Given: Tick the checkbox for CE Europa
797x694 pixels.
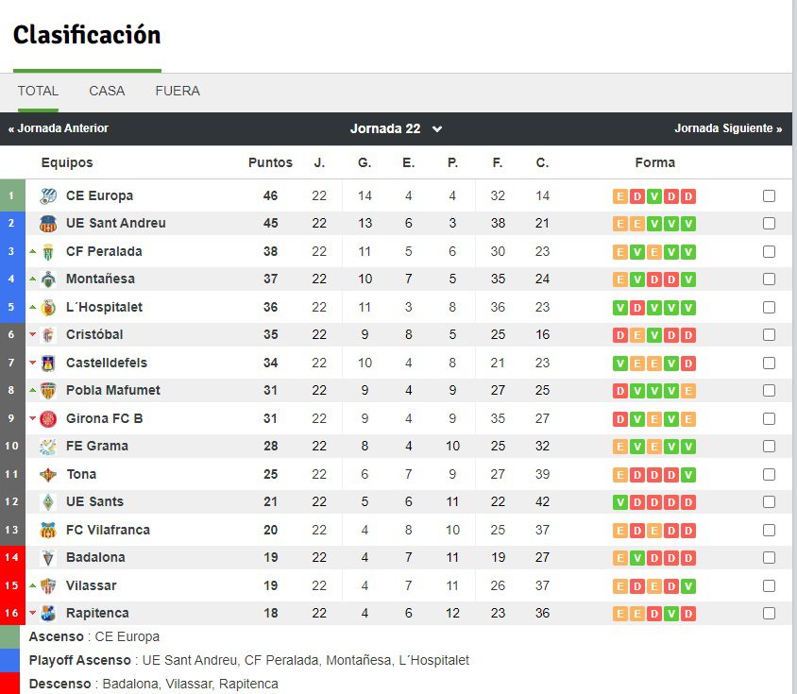Looking at the screenshot, I should pyautogui.click(x=769, y=195).
